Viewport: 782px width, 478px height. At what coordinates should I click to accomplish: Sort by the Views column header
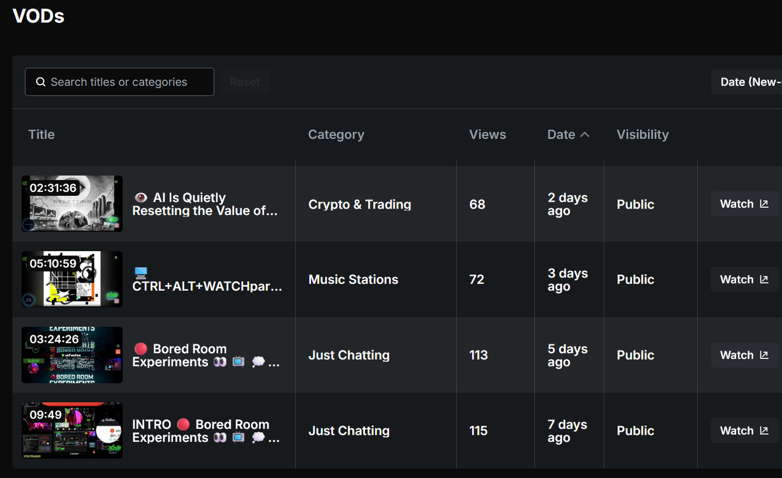pos(488,135)
